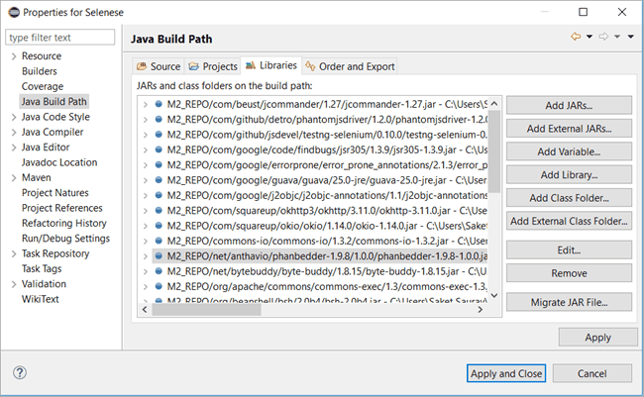Screen dimensions: 644x397
Task: Click the jcommander jar entry's blue icon
Action: click(159, 104)
